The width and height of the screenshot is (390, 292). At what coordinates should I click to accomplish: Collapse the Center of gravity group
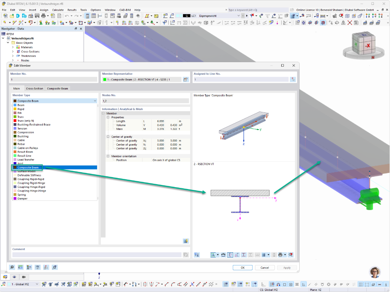(x=108, y=137)
